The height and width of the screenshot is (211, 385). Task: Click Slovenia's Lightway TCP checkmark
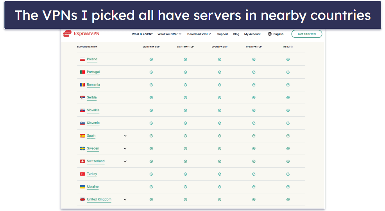[x=185, y=123]
